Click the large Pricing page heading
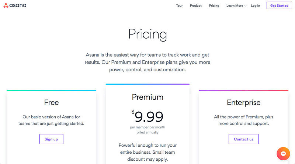The width and height of the screenshot is (295, 164). coord(147,34)
